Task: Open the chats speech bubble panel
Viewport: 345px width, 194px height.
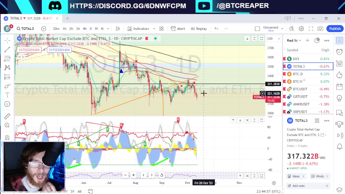Action: point(339,113)
